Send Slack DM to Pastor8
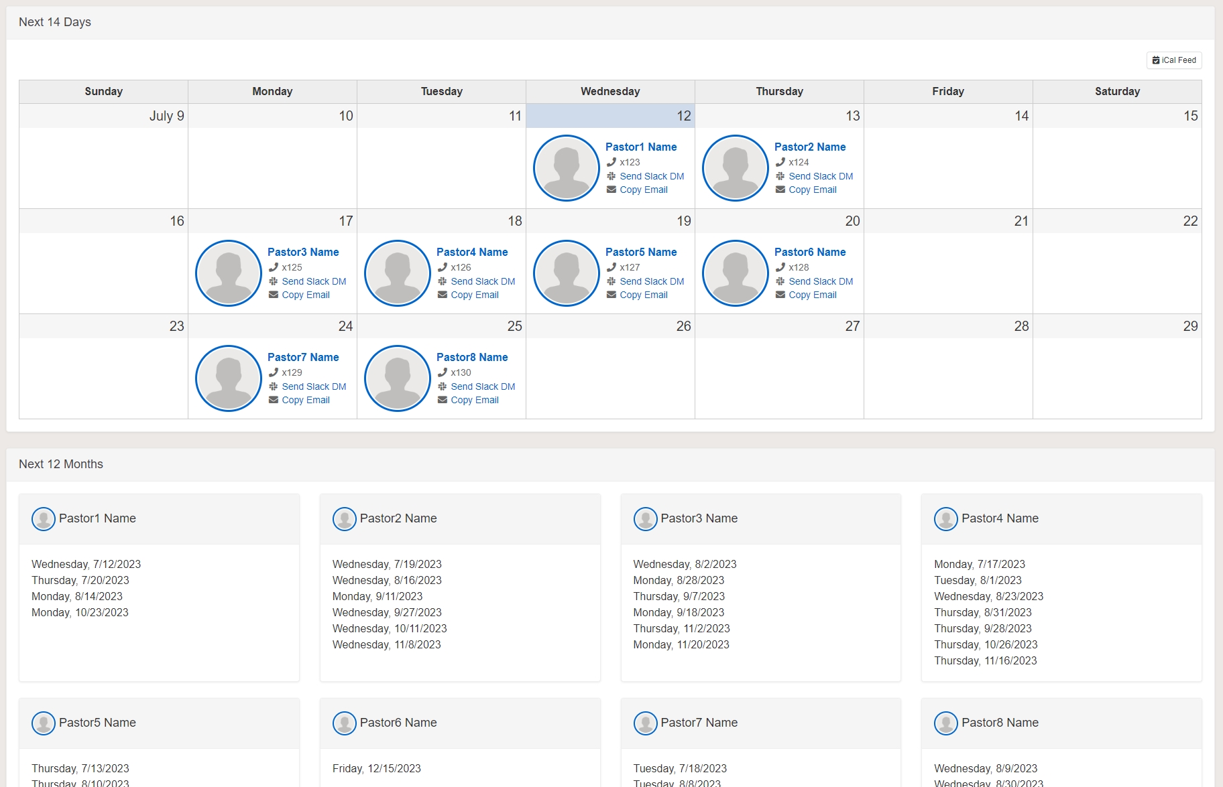 point(483,386)
